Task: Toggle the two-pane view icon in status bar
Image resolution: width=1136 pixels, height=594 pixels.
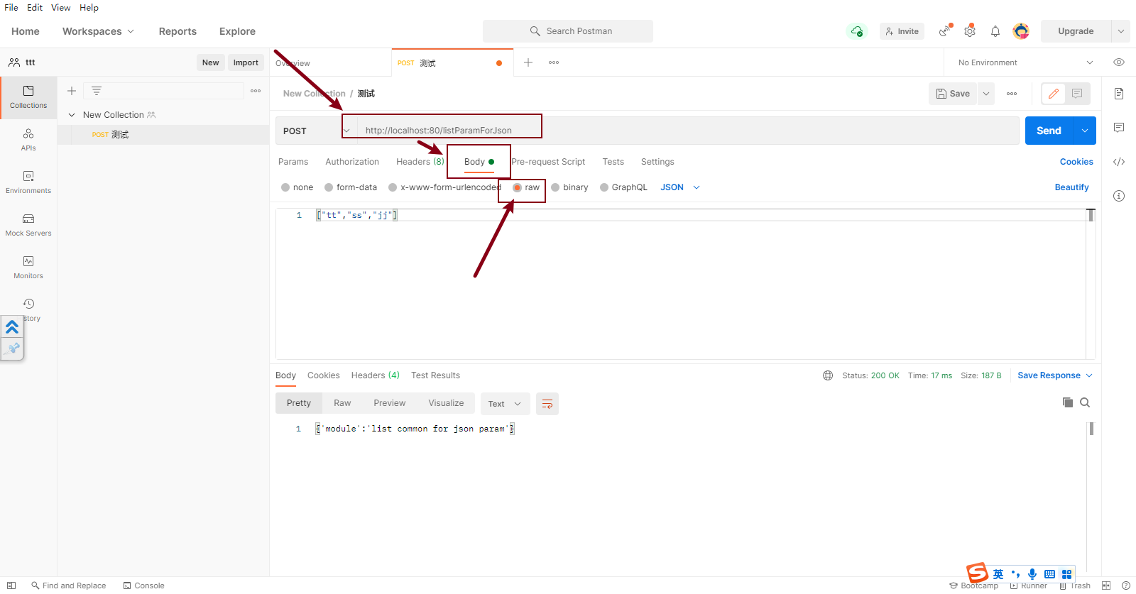Action: [1106, 585]
